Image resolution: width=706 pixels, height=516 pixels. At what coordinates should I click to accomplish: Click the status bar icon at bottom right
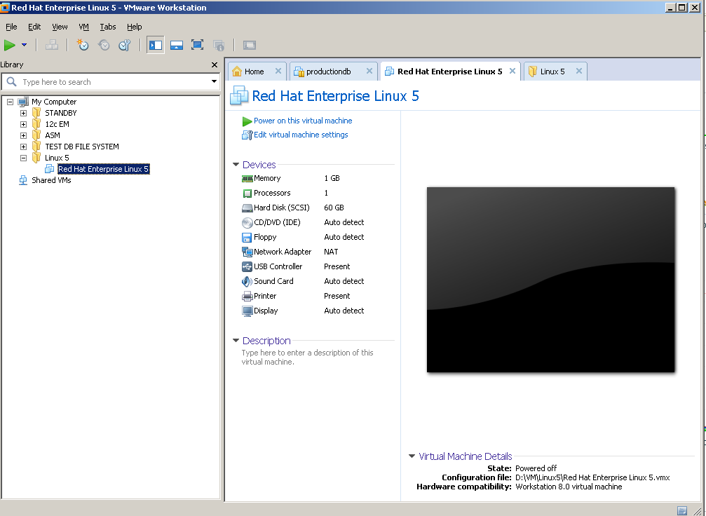click(682, 510)
